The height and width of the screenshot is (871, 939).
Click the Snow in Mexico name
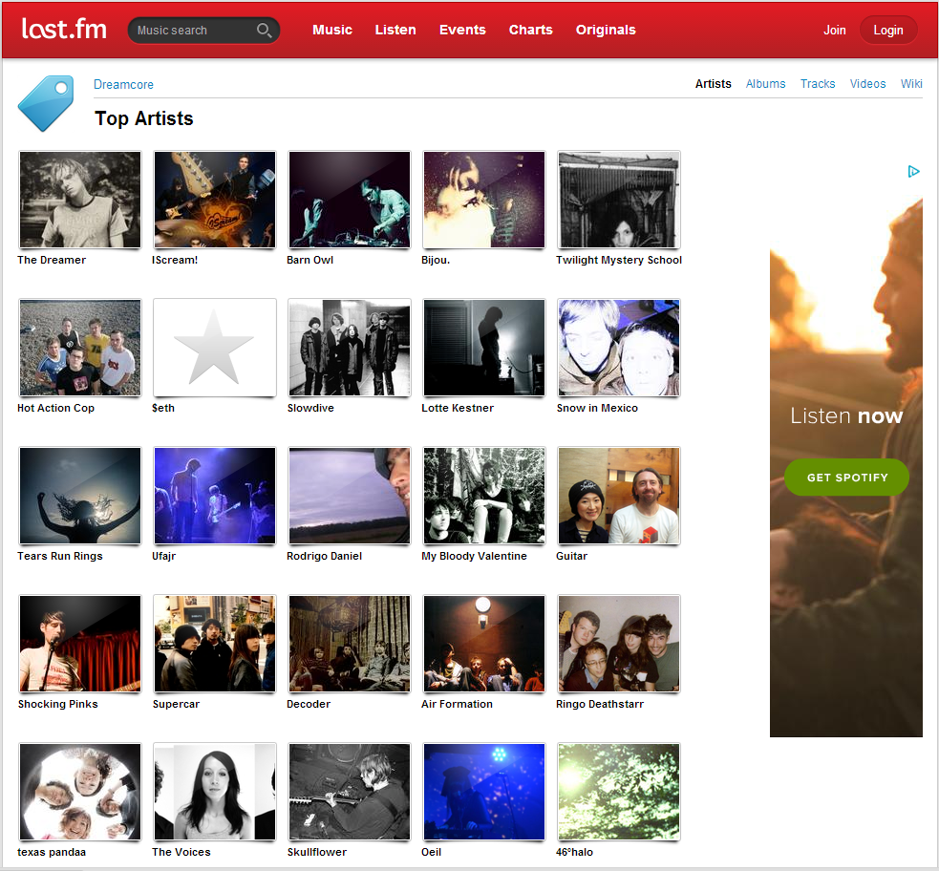(597, 408)
